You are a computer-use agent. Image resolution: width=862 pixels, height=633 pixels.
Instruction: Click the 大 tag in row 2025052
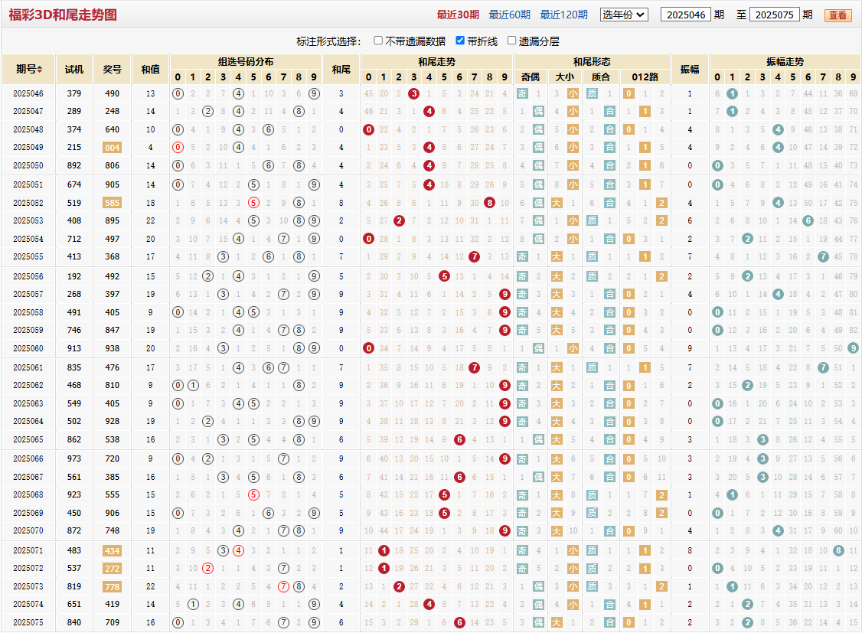pyautogui.click(x=557, y=203)
